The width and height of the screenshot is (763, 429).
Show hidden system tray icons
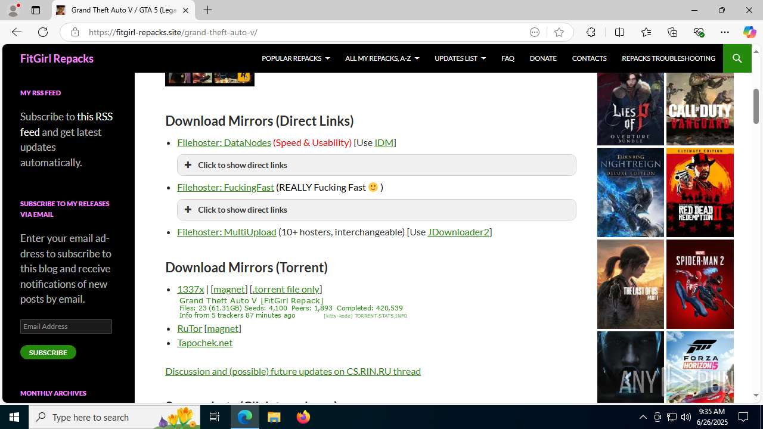[643, 417]
